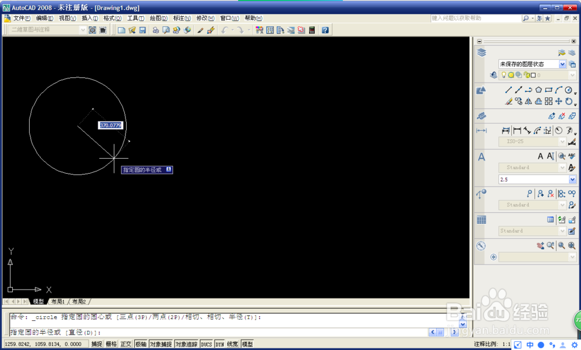Click the 模型 status bar button
Screen dimensions: 581x350
pyautogui.click(x=247, y=344)
